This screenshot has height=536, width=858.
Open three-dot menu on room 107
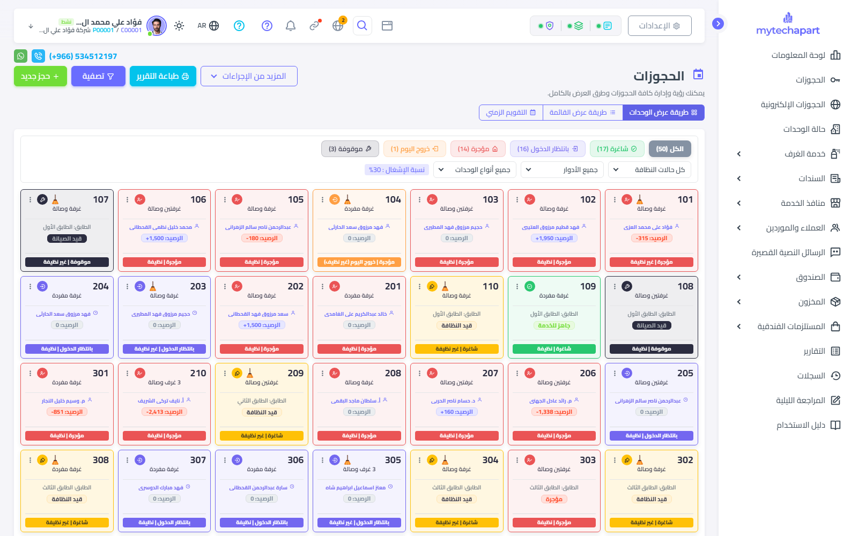[30, 199]
